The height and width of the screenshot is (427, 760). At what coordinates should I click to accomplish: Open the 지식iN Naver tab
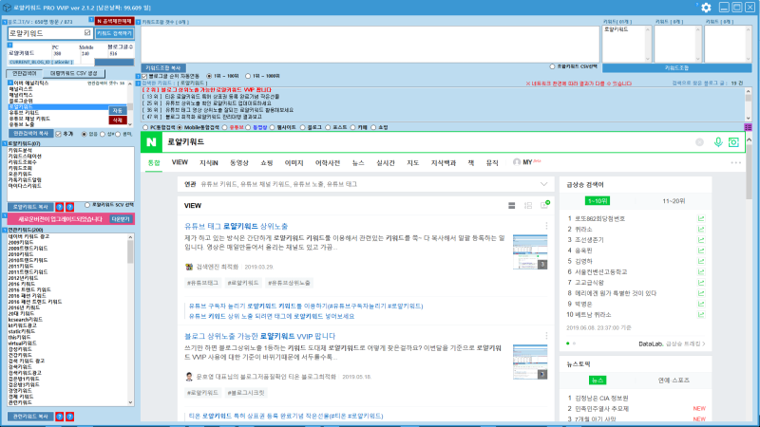click(209, 163)
